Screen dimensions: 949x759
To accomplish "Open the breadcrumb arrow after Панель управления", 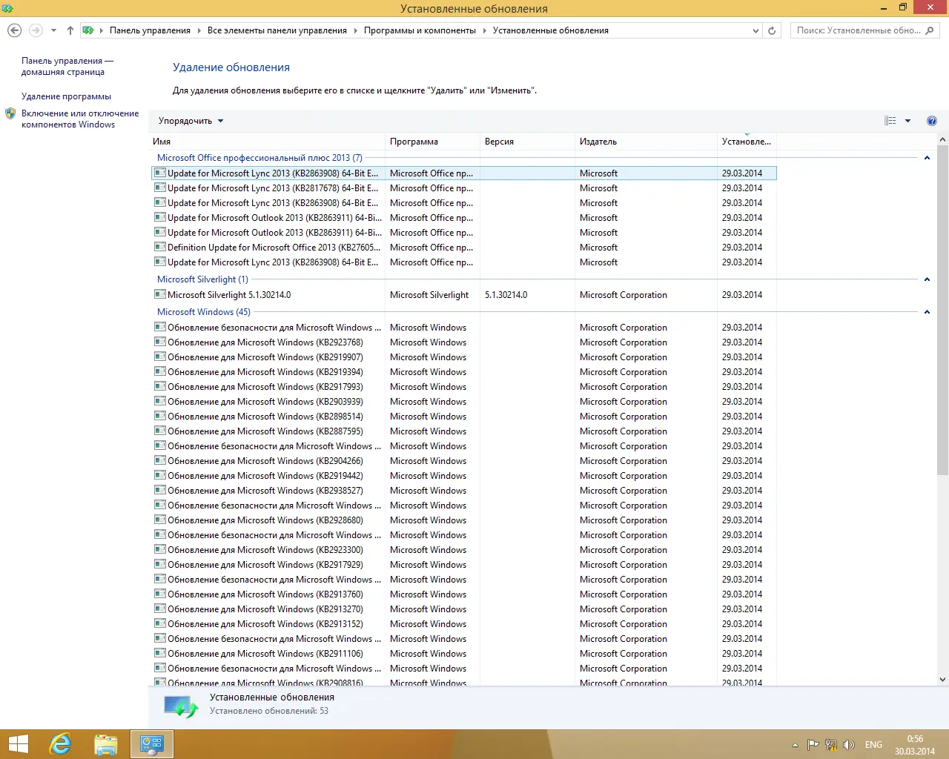I will point(199,30).
